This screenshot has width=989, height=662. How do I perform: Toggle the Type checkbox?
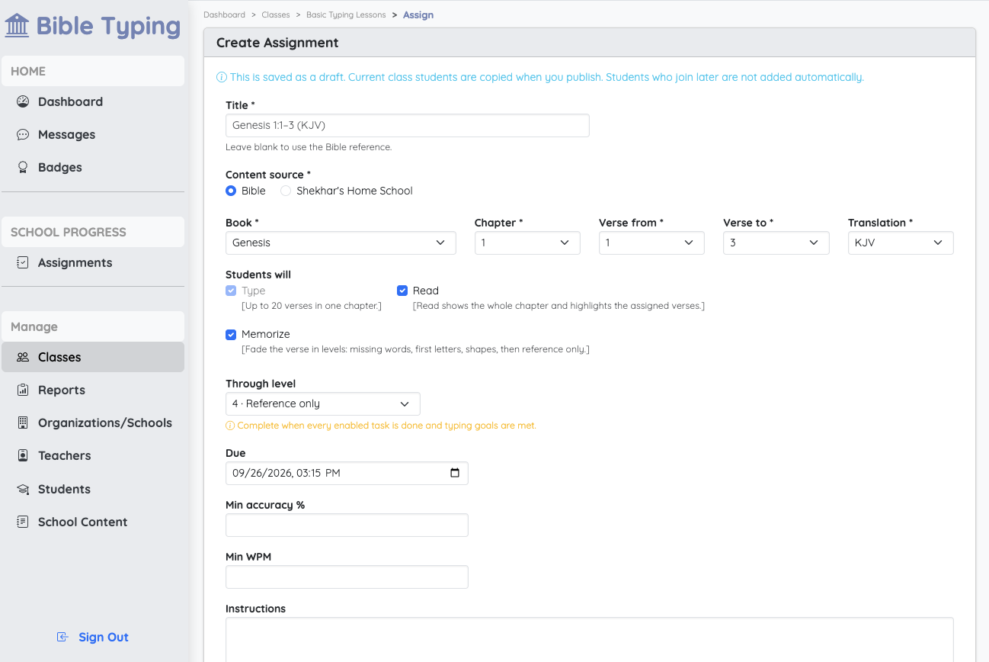231,291
